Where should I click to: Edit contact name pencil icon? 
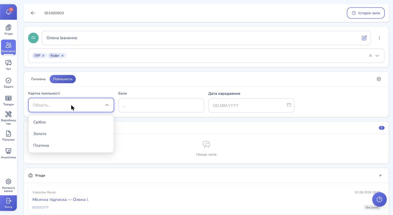(x=364, y=38)
